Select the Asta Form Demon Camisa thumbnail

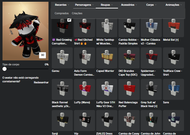point(84,58)
